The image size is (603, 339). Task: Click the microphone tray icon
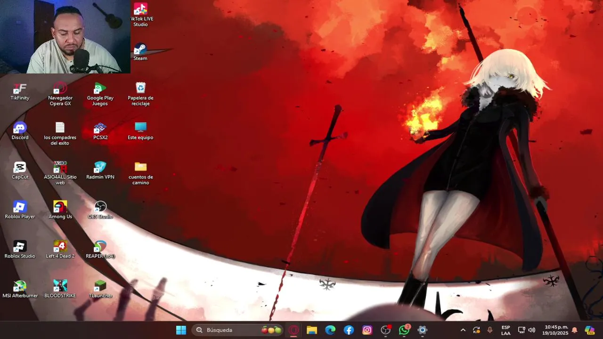coord(490,330)
